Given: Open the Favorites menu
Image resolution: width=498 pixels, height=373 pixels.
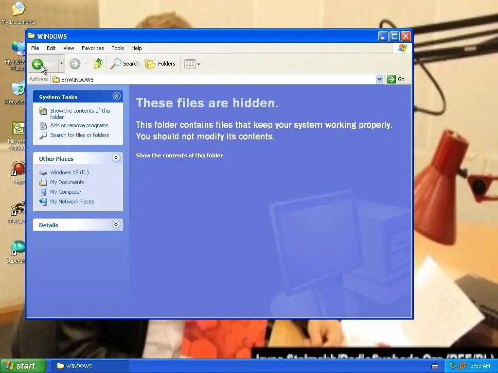Looking at the screenshot, I should 92,48.
